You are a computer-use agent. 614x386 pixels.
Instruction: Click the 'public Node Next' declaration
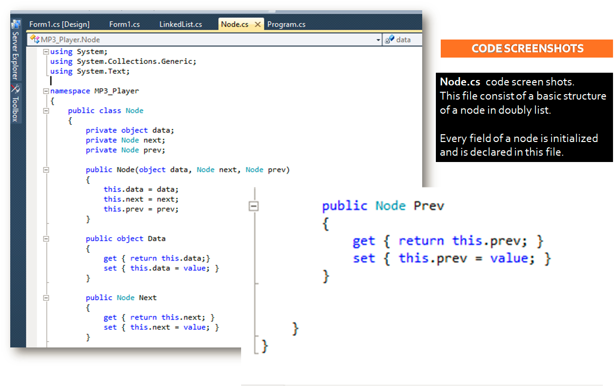[x=121, y=298]
